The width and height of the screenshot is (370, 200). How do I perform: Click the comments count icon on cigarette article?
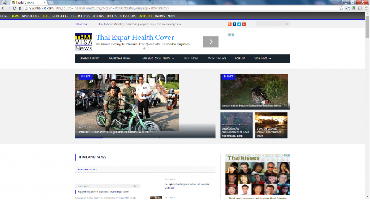135,186
